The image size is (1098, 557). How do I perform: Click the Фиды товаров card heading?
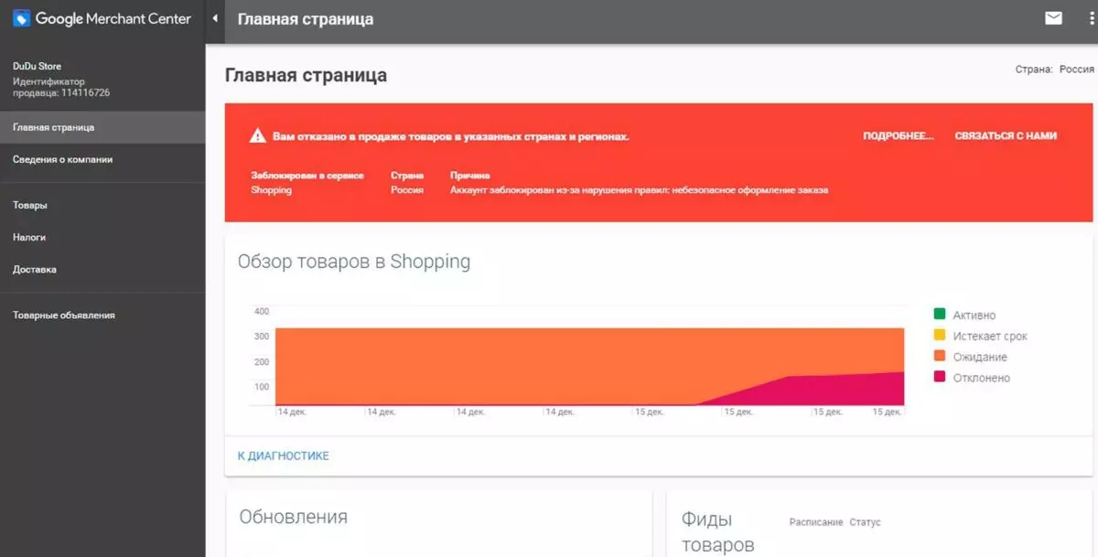click(718, 532)
